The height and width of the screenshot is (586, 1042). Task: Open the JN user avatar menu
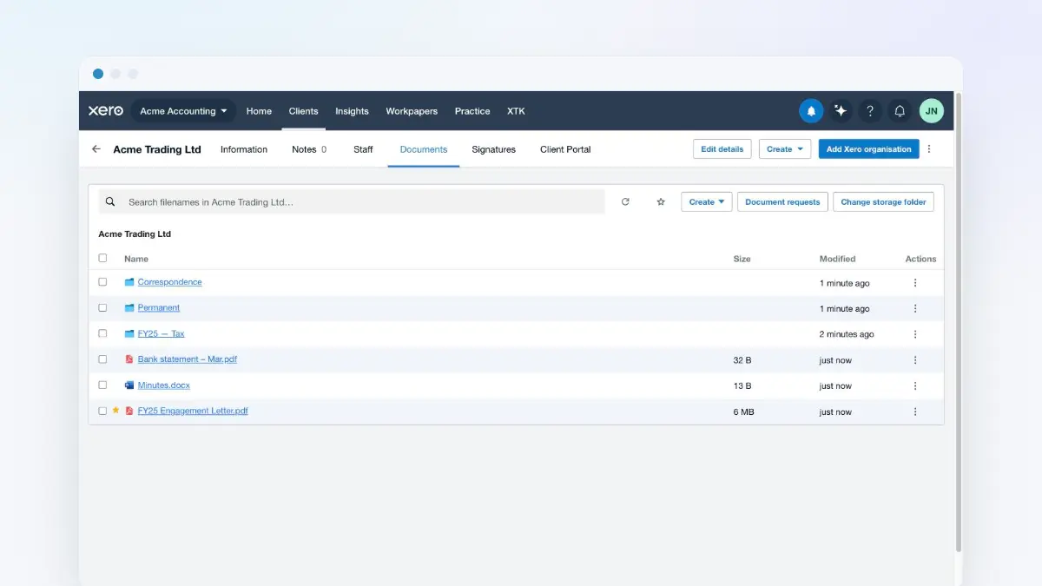[x=932, y=111]
